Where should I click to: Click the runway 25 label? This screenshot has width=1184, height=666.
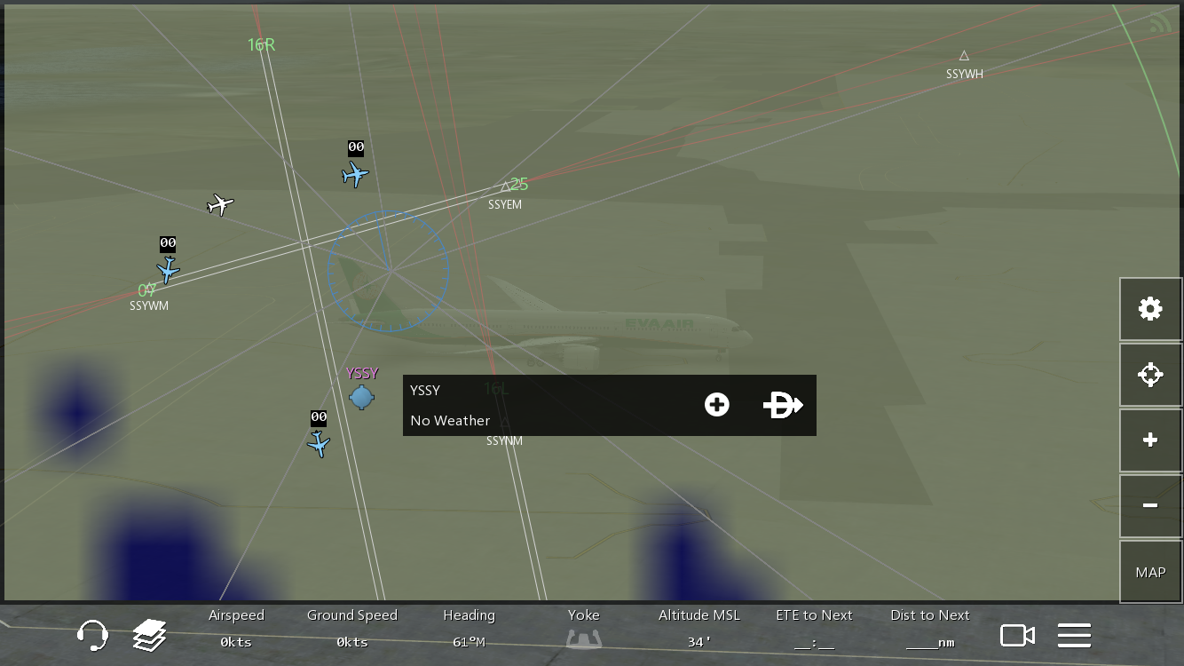pyautogui.click(x=519, y=184)
